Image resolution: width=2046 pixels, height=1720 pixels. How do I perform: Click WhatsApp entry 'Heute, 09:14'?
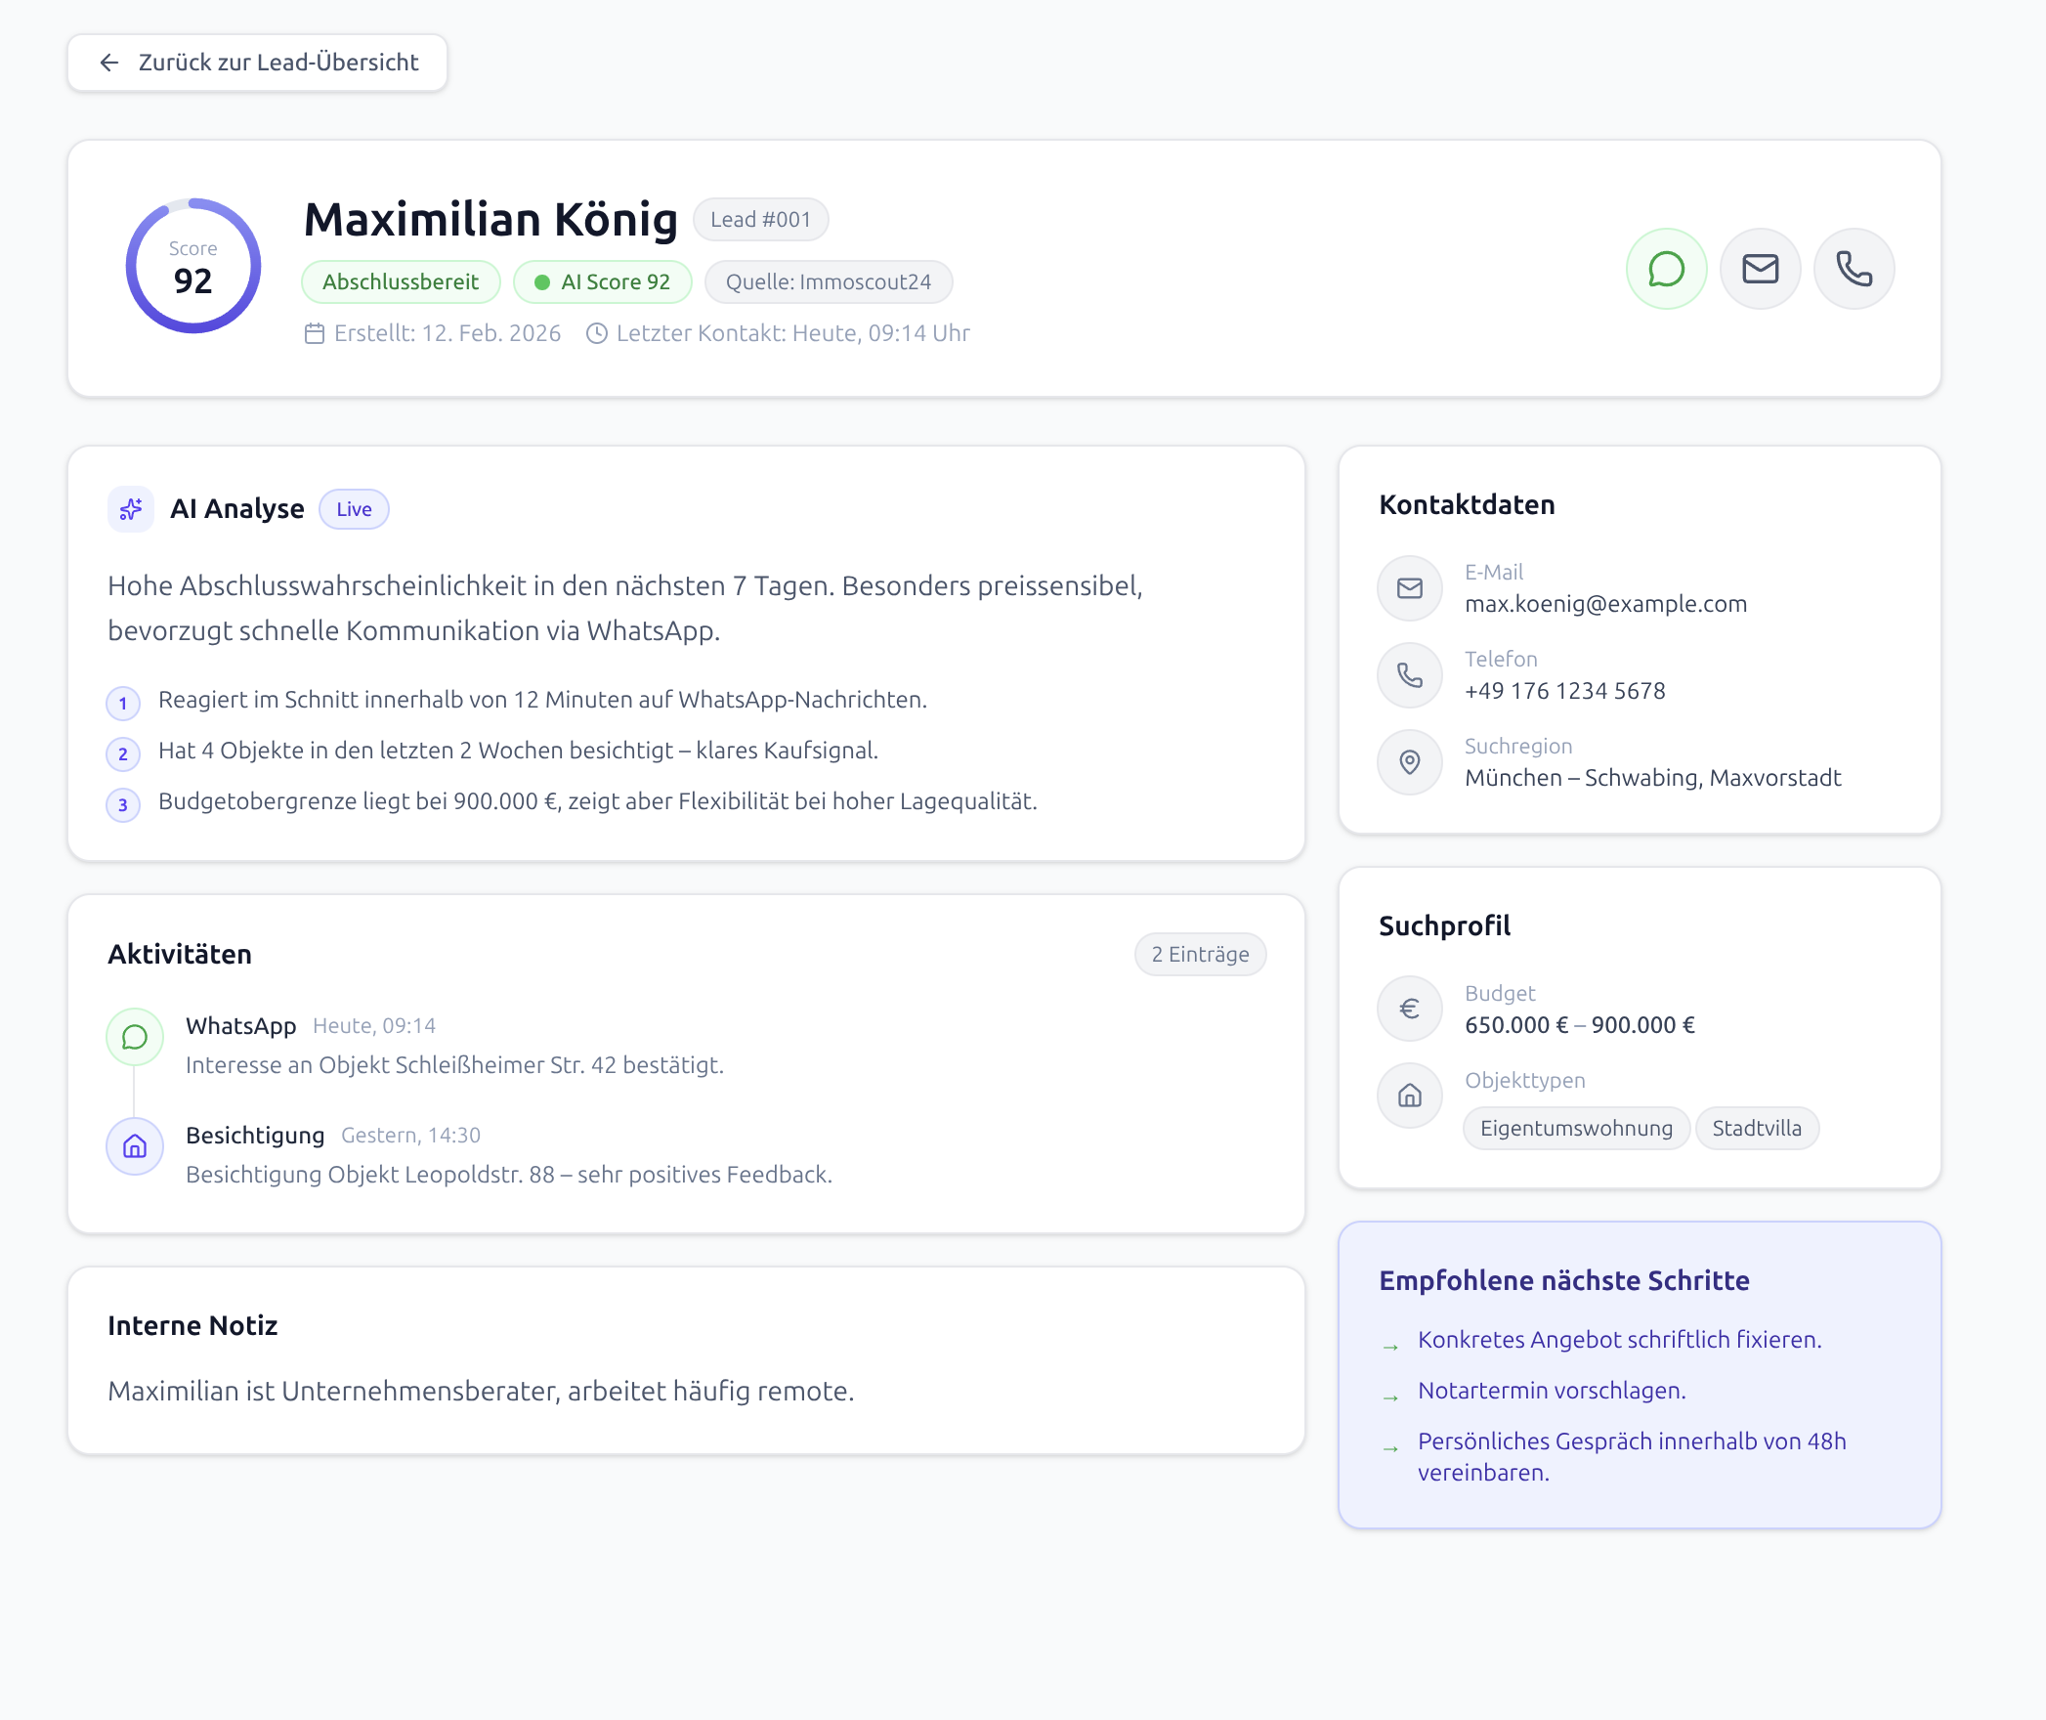pyautogui.click(x=374, y=1026)
